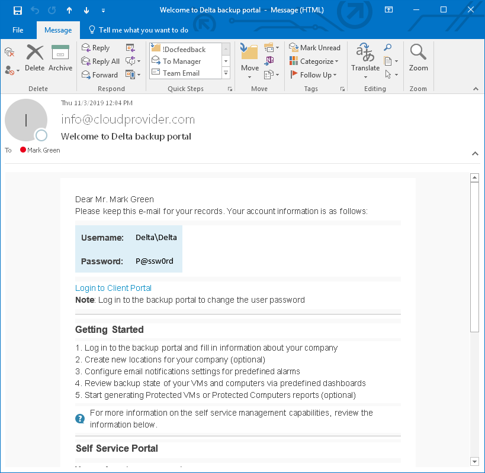The height and width of the screenshot is (473, 485).
Task: Archive this message
Action: click(60, 58)
